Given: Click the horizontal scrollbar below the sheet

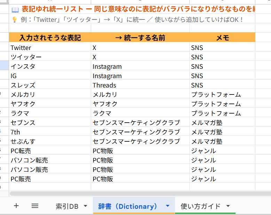Looking at the screenshot, I should coord(139,193).
